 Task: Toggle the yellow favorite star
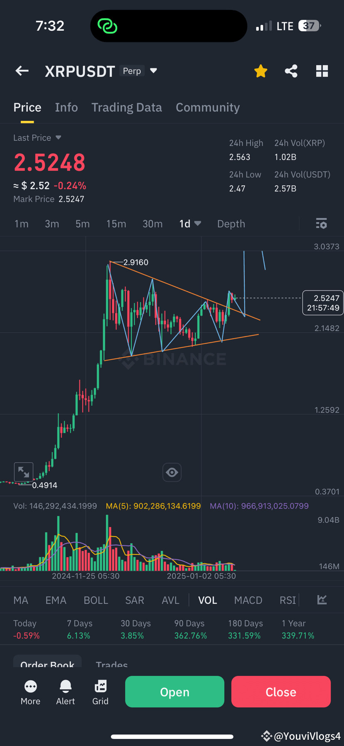[261, 71]
